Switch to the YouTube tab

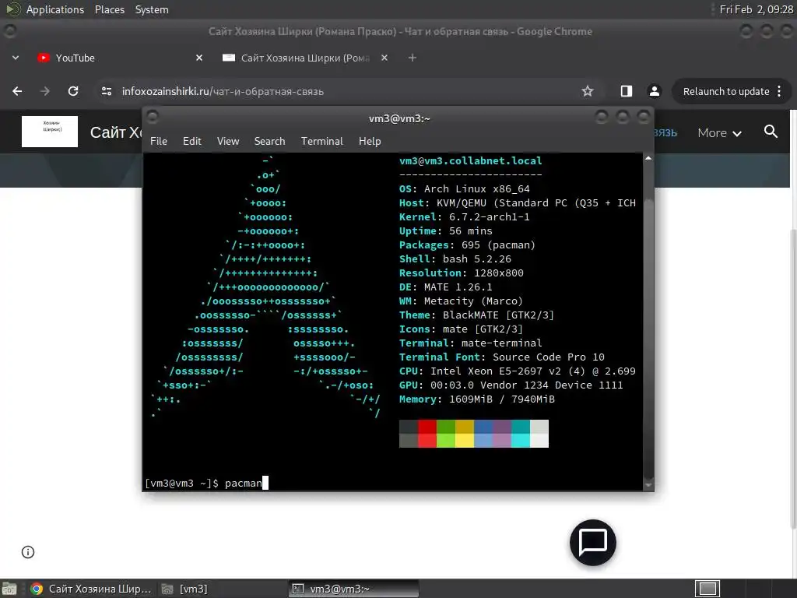coord(119,58)
